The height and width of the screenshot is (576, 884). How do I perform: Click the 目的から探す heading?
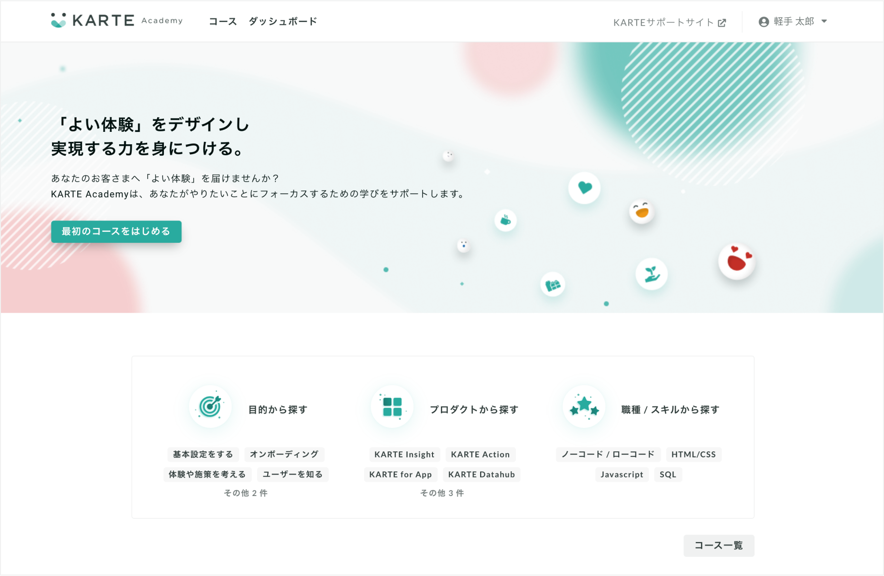pos(278,409)
